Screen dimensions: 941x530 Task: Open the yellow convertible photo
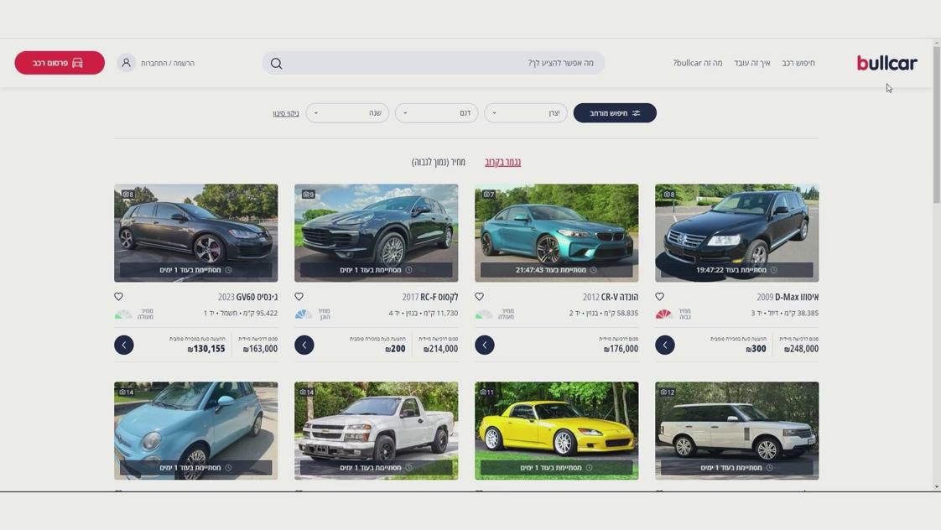click(556, 430)
